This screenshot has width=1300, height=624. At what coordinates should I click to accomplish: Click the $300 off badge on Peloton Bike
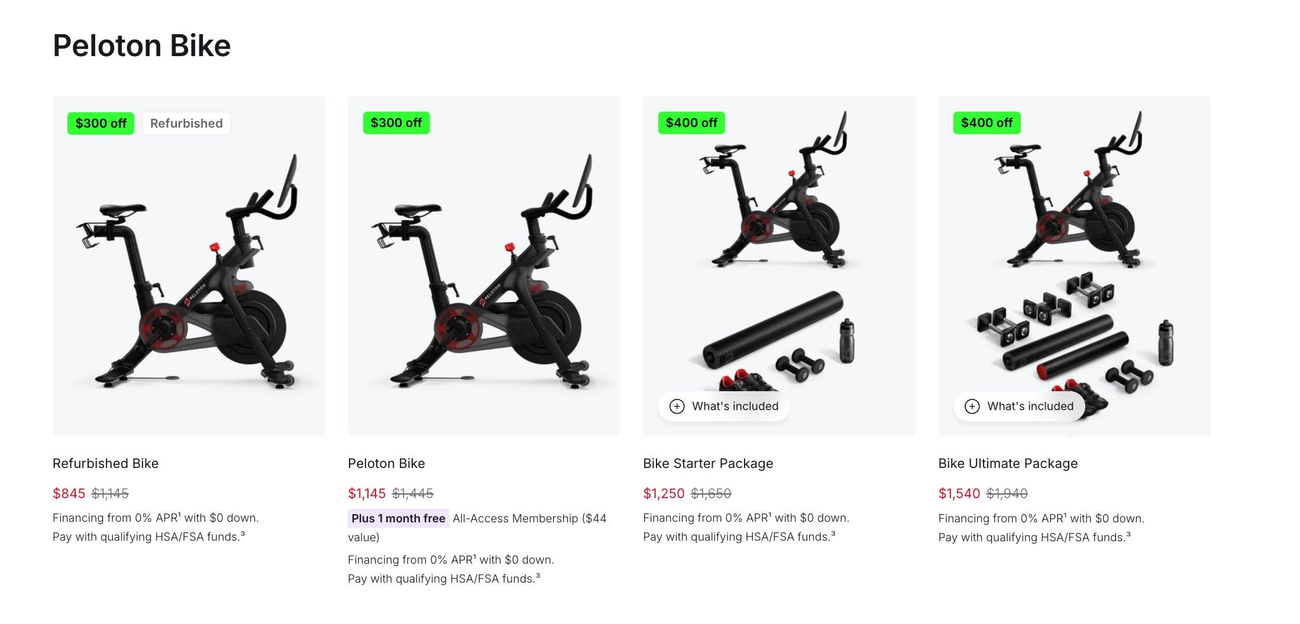pyautogui.click(x=396, y=123)
